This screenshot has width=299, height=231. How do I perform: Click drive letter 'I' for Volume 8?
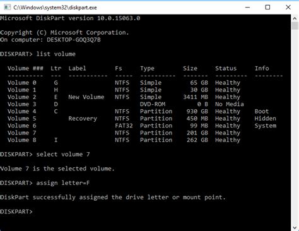coord(56,140)
